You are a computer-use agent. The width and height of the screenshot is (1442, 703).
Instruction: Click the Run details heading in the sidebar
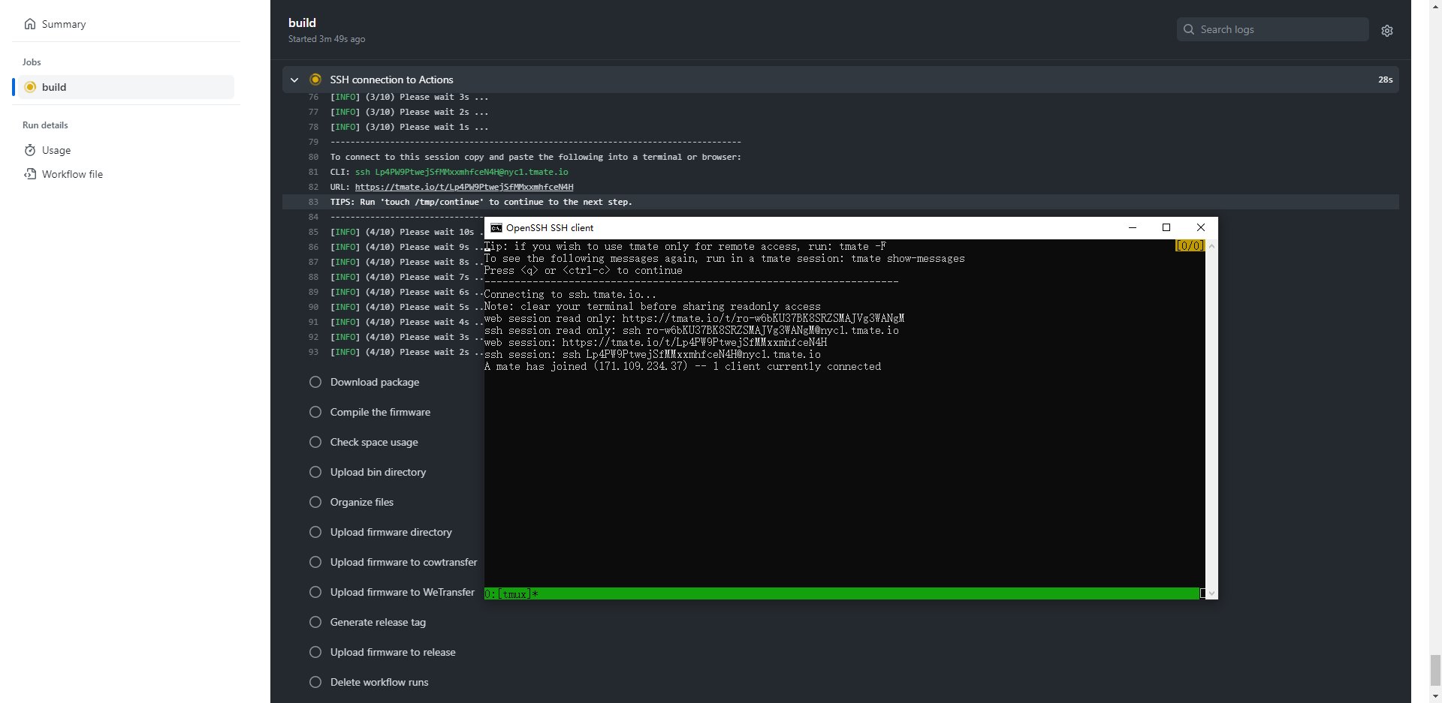tap(45, 125)
